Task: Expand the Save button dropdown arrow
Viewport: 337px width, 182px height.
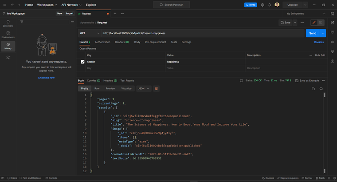Action: 295,23
